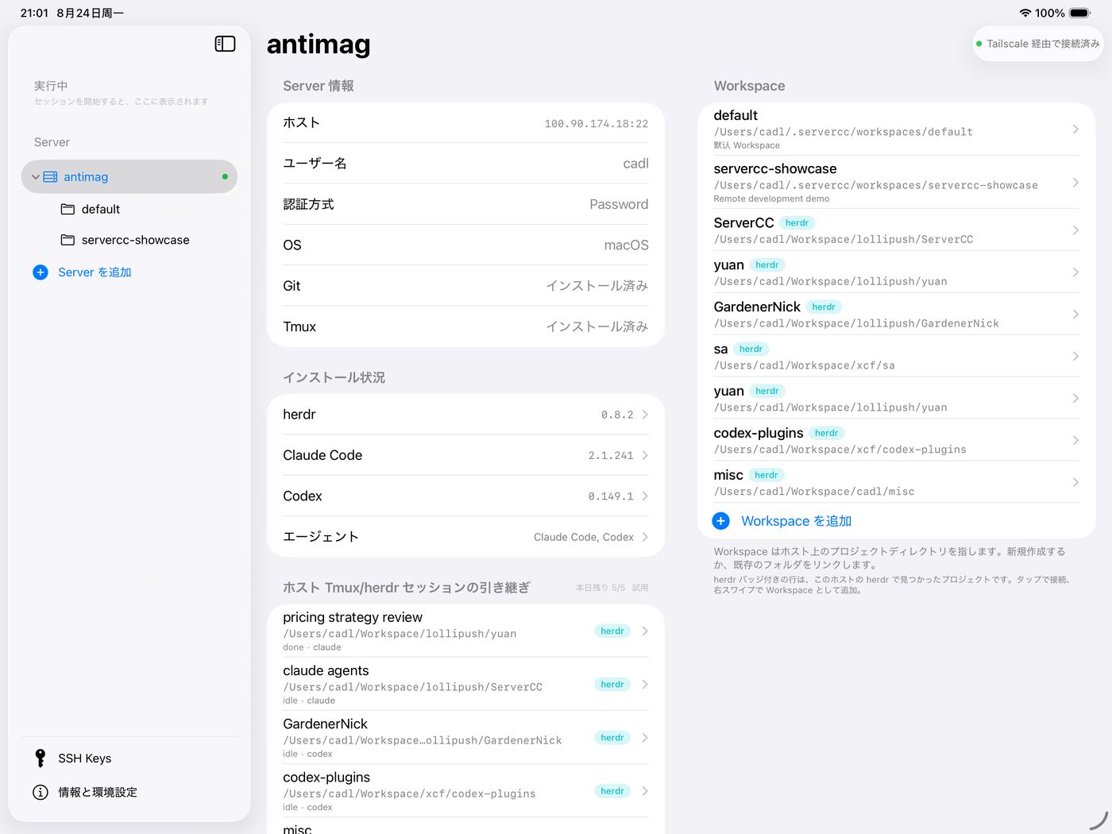Image resolution: width=1112 pixels, height=834 pixels.
Task: Click herdr badge on pricing strategy review
Action: point(612,631)
